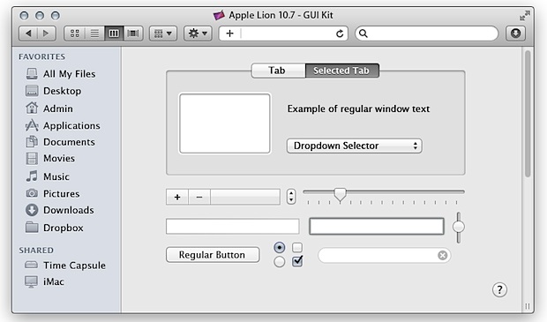547x322 pixels.
Task: Open the Dropdown Selector popup
Action: point(354,146)
